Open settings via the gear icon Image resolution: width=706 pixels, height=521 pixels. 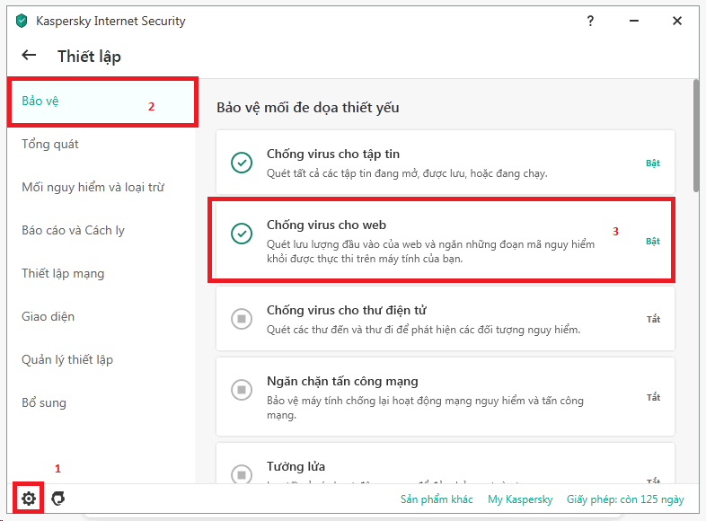tap(29, 499)
